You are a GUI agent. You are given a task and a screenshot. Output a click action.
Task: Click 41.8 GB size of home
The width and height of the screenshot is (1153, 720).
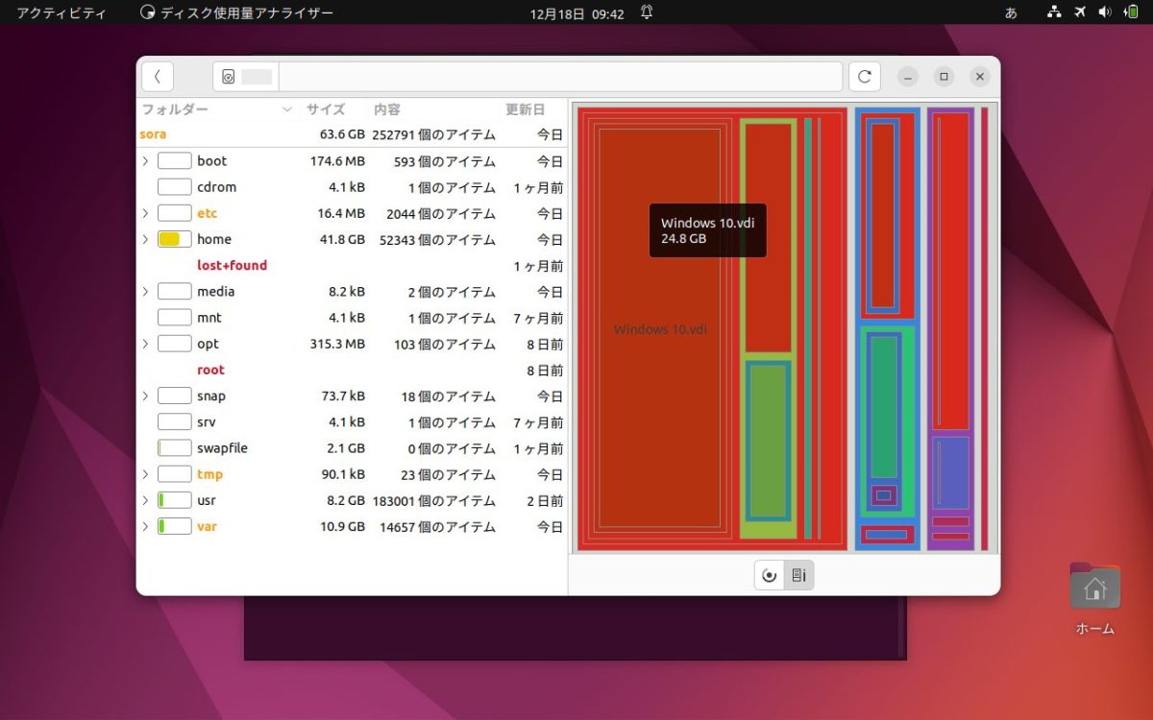coord(342,239)
